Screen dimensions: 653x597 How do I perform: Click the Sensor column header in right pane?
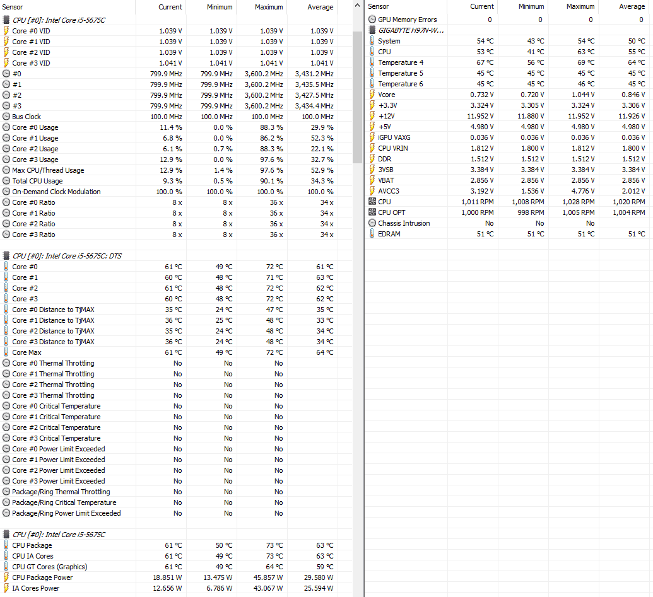pos(406,7)
